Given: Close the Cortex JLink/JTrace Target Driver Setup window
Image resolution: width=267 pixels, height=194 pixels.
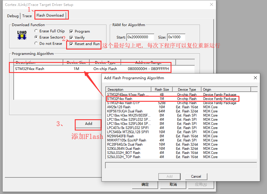Looking at the screenshot, I should coord(211,5).
